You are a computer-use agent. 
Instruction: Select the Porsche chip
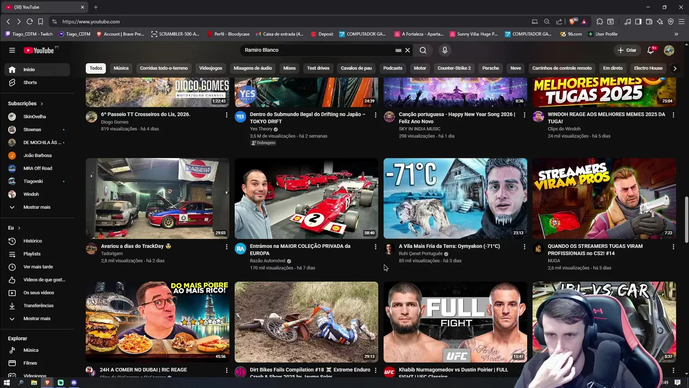490,68
